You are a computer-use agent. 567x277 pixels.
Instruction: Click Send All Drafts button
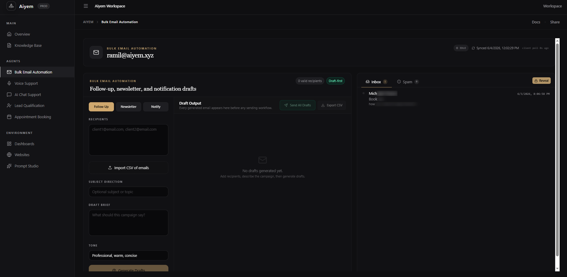click(x=297, y=105)
